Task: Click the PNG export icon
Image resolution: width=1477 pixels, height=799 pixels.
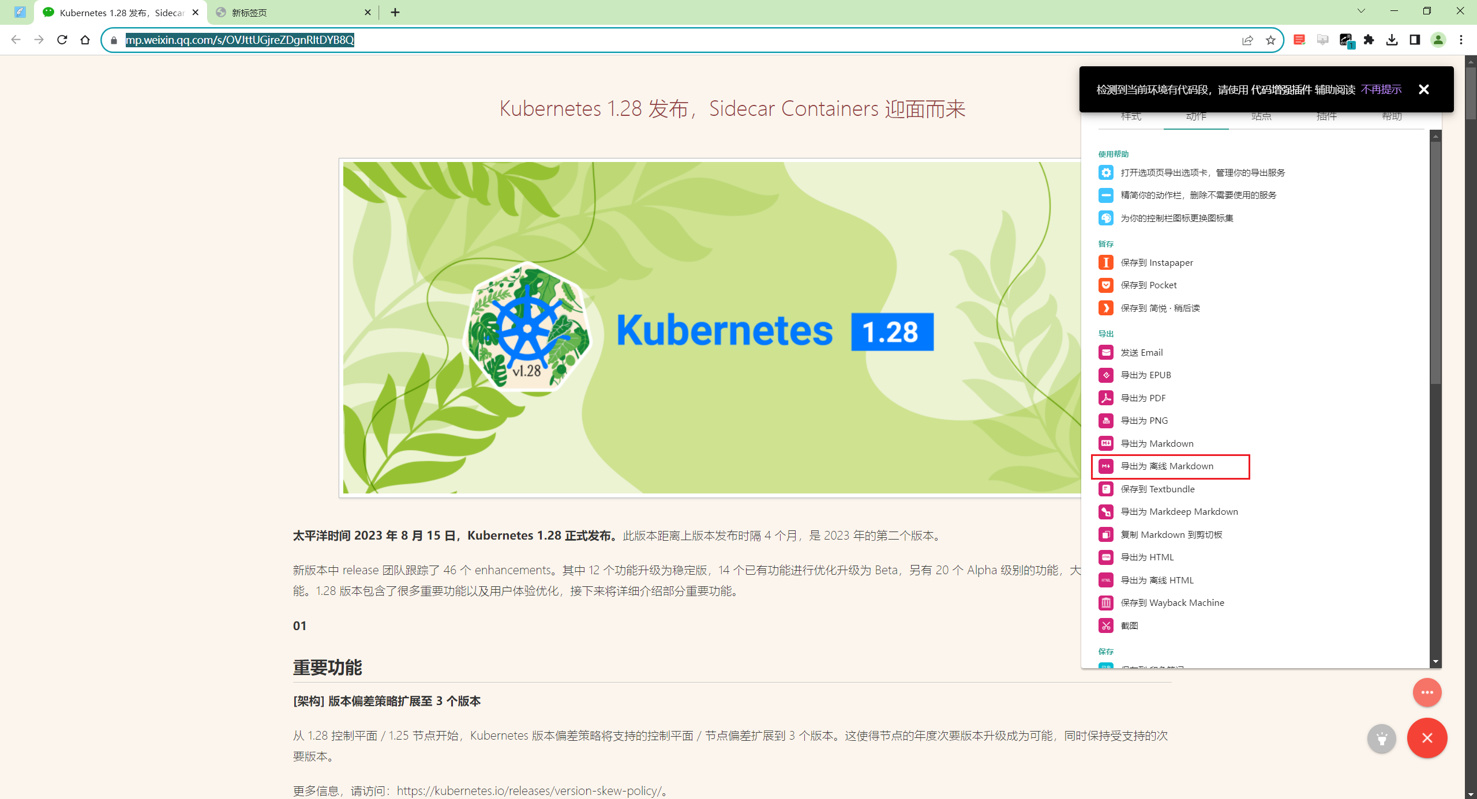Action: [1105, 420]
